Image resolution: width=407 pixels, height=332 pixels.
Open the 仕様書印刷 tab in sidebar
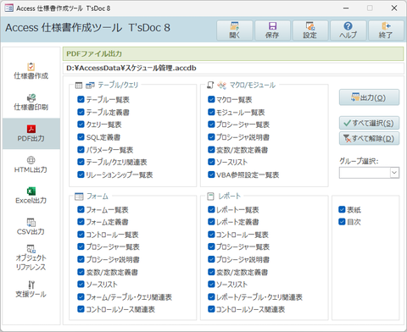tap(31, 102)
